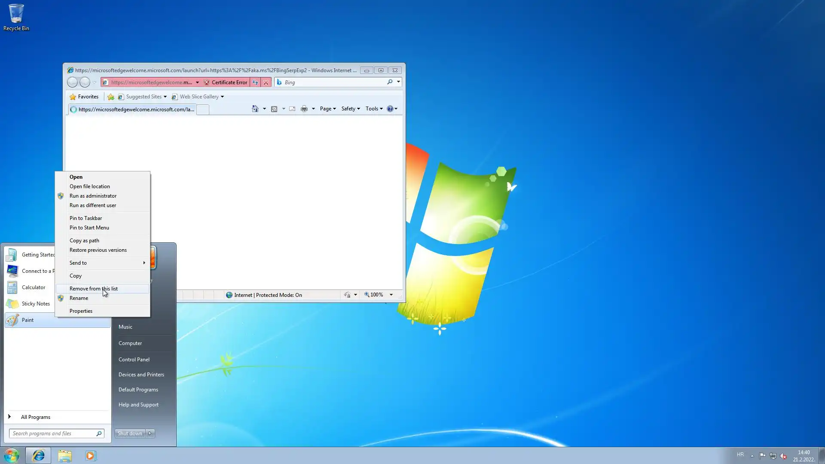Viewport: 825px width, 464px height.
Task: Click the Add to Favorites Bar star icon
Action: 111,97
